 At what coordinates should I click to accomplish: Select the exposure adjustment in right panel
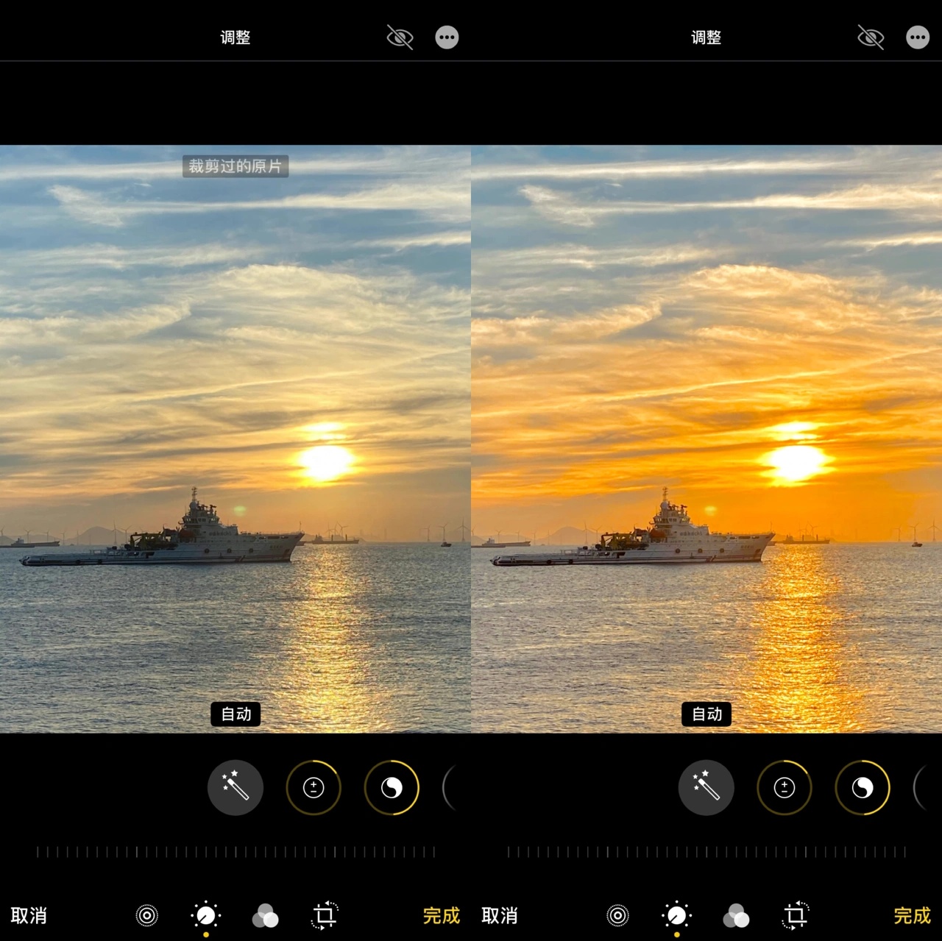point(785,788)
